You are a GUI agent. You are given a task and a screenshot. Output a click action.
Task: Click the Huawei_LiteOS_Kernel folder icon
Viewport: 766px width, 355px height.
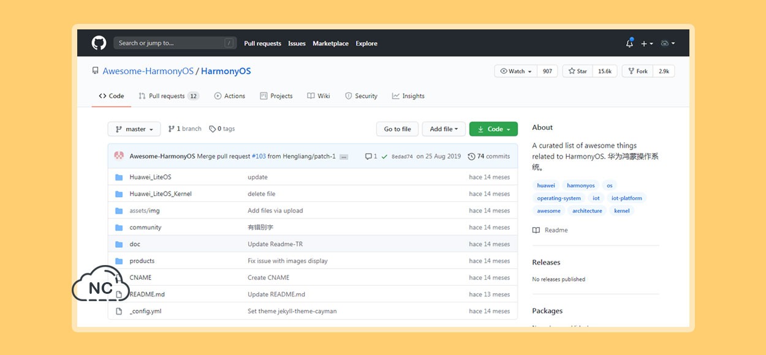[119, 194]
